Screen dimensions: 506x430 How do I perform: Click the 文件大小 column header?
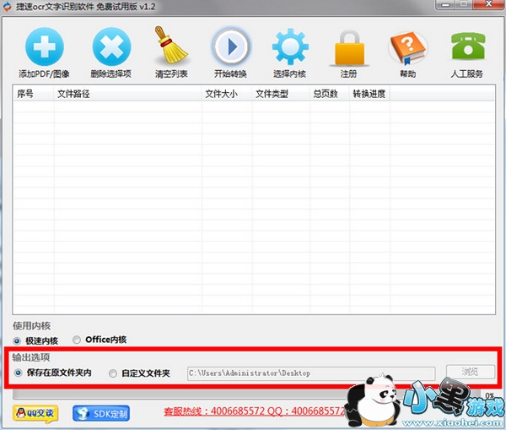(227, 94)
